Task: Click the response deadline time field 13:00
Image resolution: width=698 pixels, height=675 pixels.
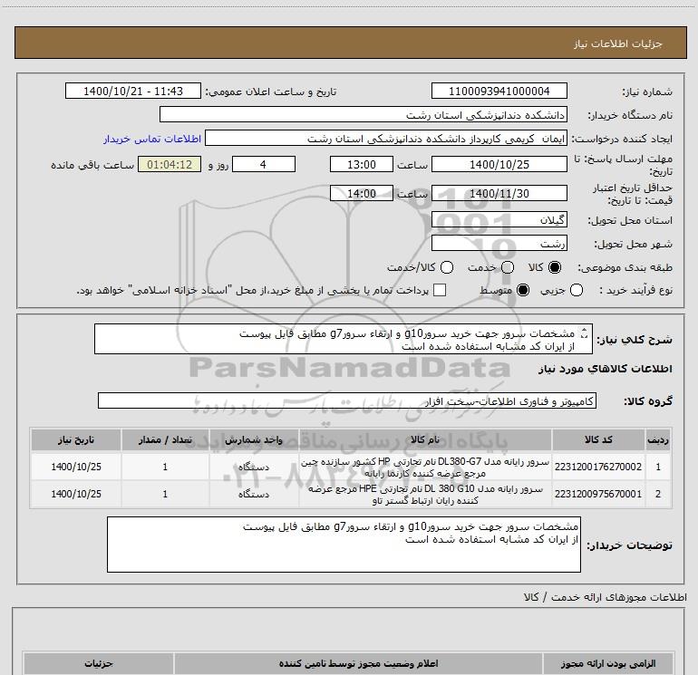Action: pyautogui.click(x=362, y=164)
